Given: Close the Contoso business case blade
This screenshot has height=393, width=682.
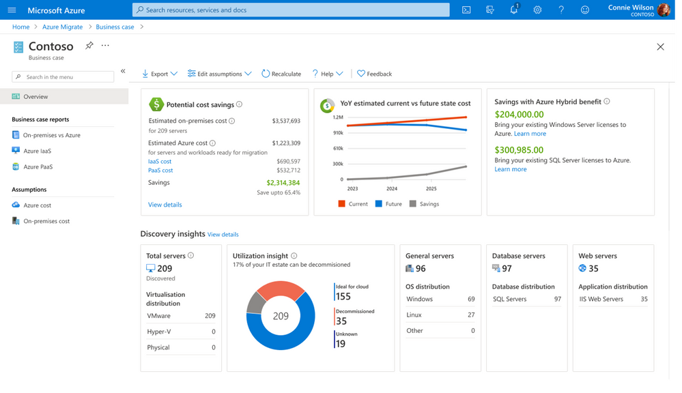Looking at the screenshot, I should click(x=660, y=46).
